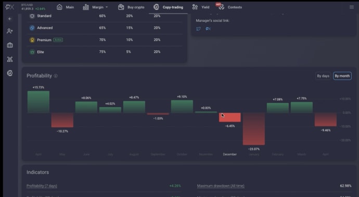Image resolution: width=359 pixels, height=197 pixels.
Task: Go back using the left arrow
Action: click(x=10, y=19)
